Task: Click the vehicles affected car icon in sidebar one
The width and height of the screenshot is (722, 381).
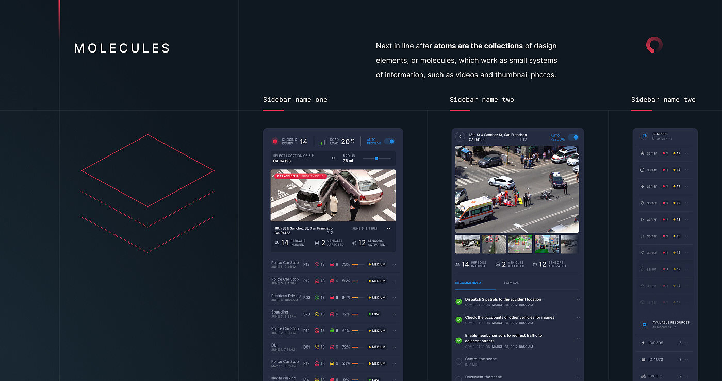Action: point(317,243)
